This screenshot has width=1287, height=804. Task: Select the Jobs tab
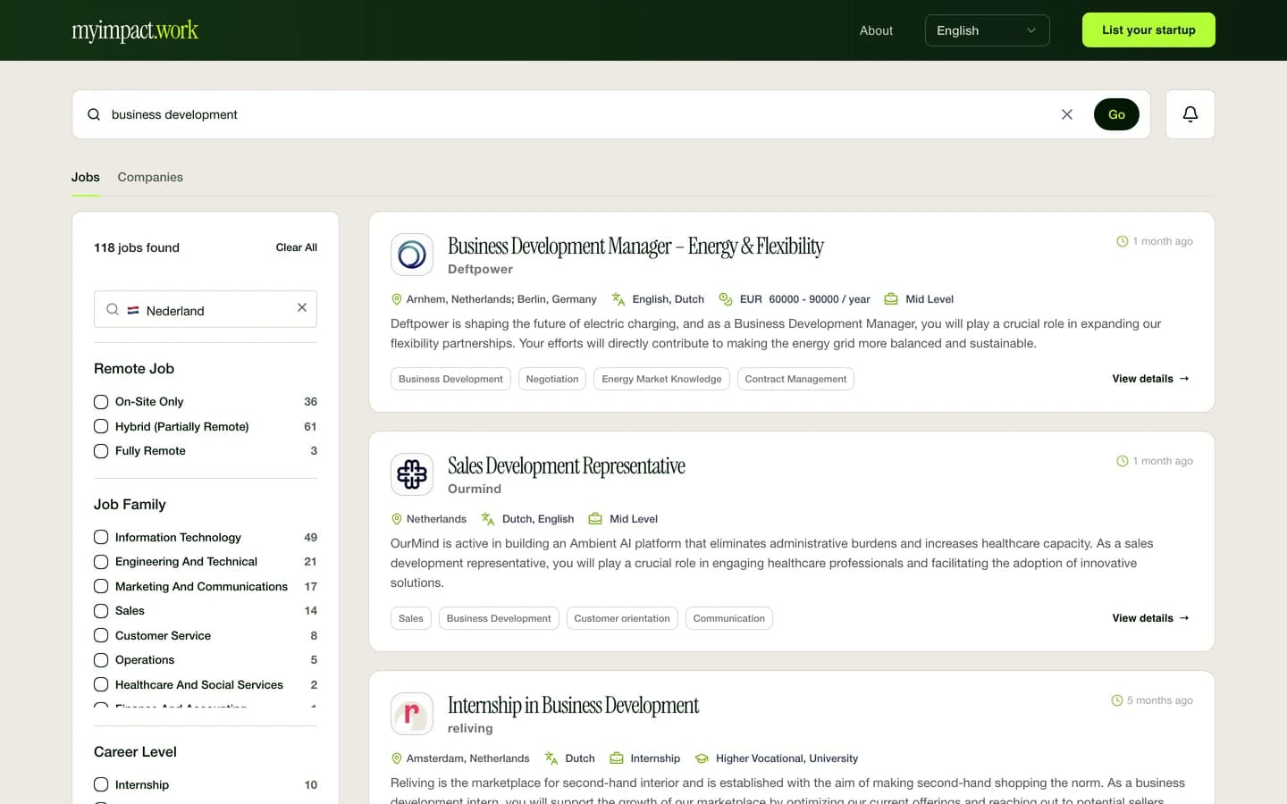pos(86,177)
